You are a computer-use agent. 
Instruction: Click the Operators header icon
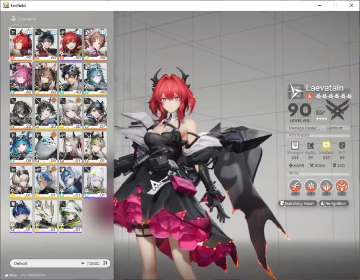[x=14, y=19]
